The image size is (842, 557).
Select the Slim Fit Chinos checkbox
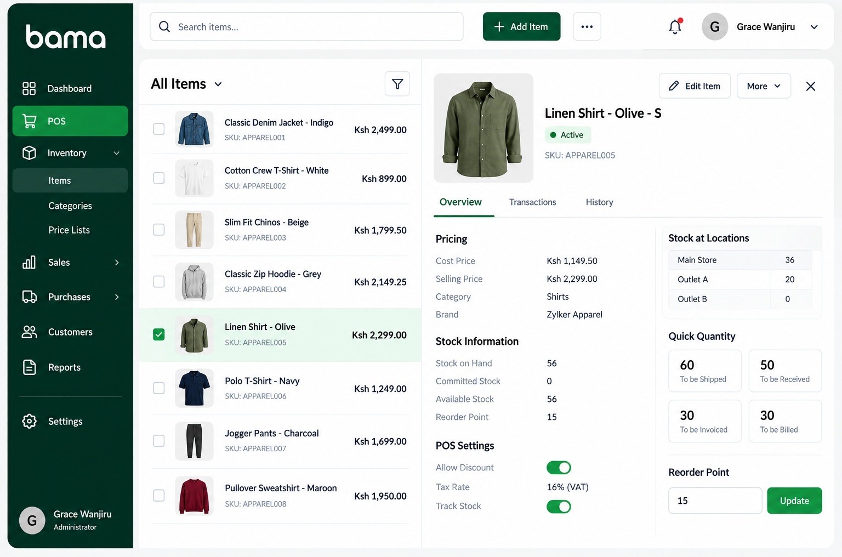pyautogui.click(x=158, y=230)
